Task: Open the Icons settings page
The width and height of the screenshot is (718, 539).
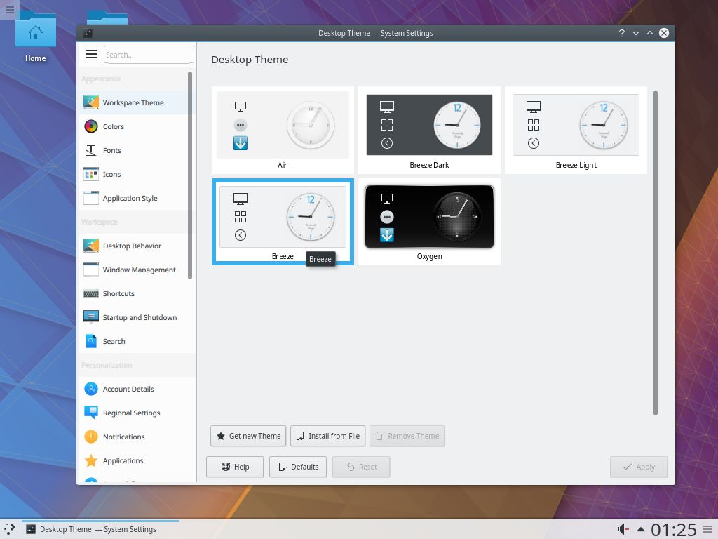Action: click(112, 174)
